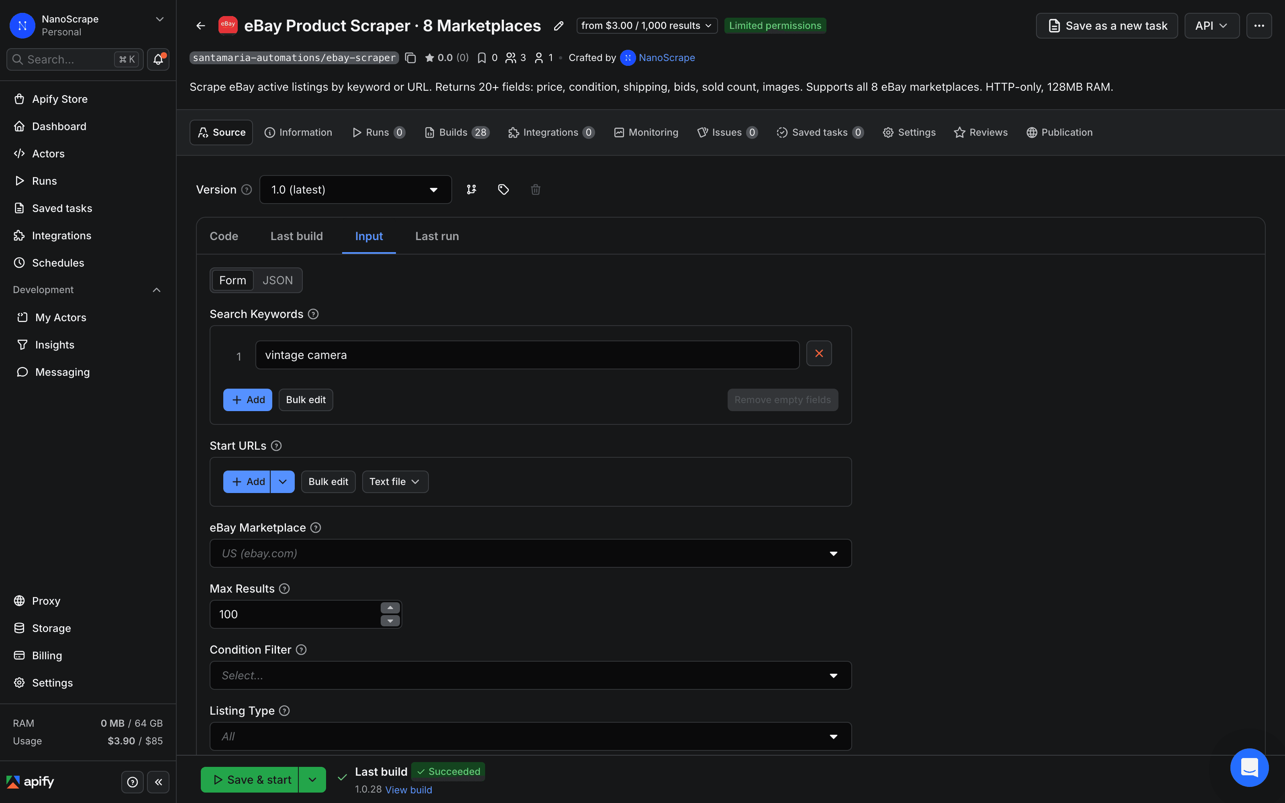Show Start URLs help icon
The height and width of the screenshot is (803, 1285).
coord(276,446)
